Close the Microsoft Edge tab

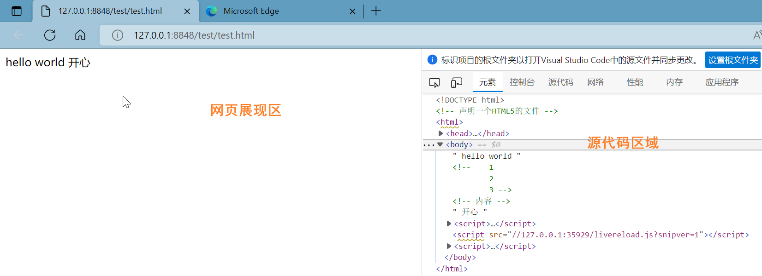click(352, 11)
